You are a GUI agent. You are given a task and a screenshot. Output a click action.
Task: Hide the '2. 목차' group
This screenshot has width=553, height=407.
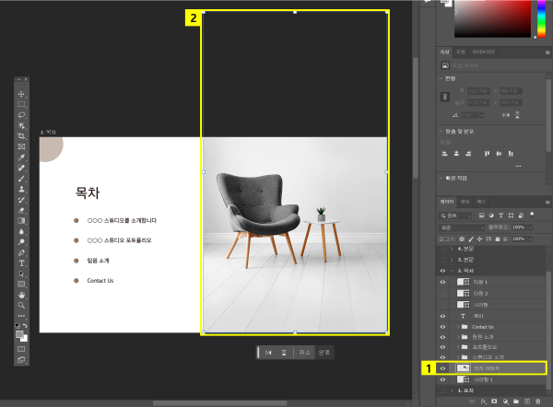[x=442, y=271]
